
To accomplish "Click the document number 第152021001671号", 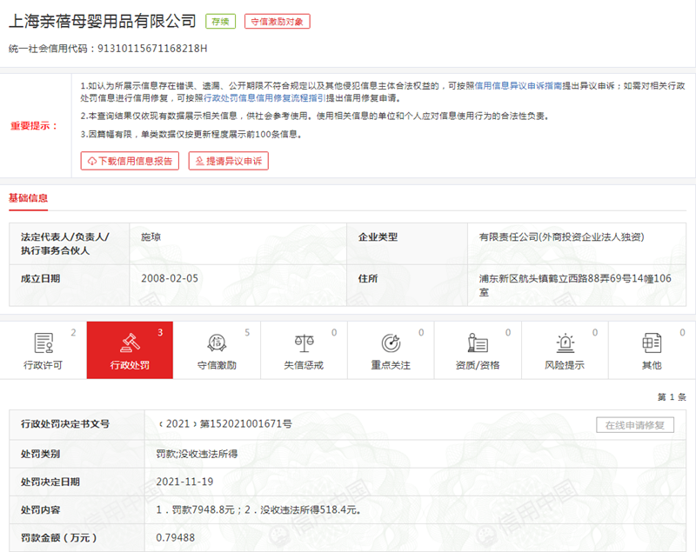I will (x=246, y=424).
